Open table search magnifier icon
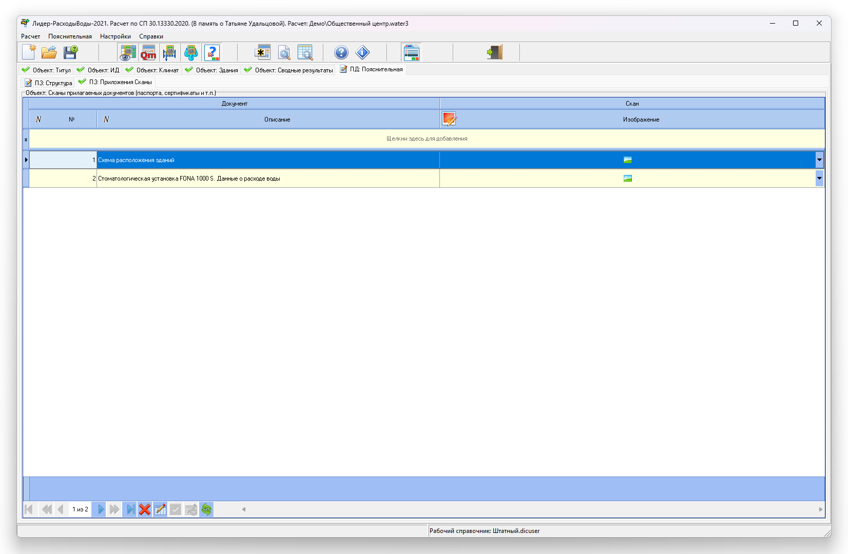The image size is (848, 554). [x=305, y=52]
